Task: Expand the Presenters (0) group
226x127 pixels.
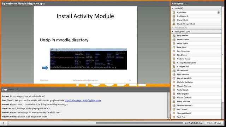Action: 173,28
